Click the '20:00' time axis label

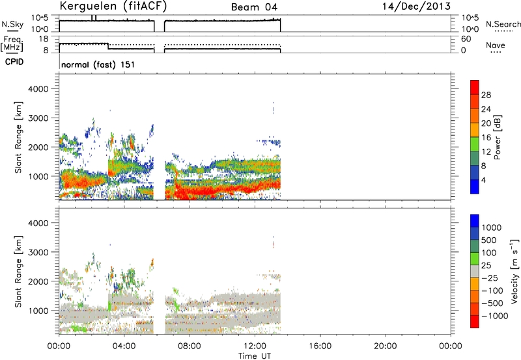coord(385,346)
